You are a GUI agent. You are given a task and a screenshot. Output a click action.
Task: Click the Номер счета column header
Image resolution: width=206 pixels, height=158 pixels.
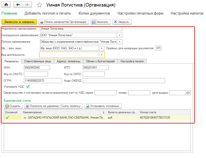pos(165,112)
